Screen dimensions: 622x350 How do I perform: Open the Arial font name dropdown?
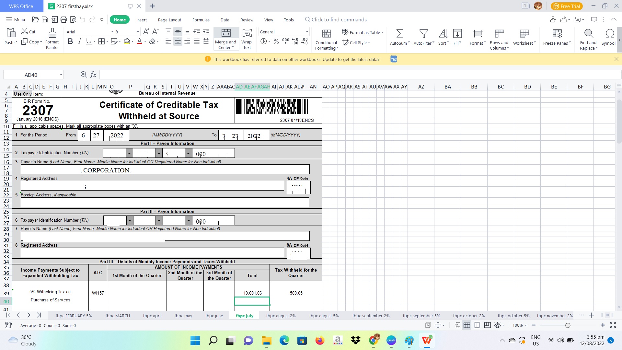[x=112, y=32]
